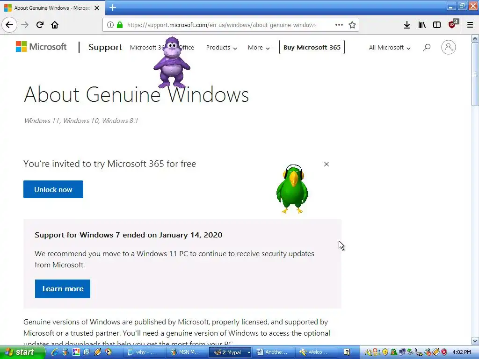Image resolution: width=479 pixels, height=359 pixels.
Task: Open the browser hamburger menu
Action: (x=470, y=25)
